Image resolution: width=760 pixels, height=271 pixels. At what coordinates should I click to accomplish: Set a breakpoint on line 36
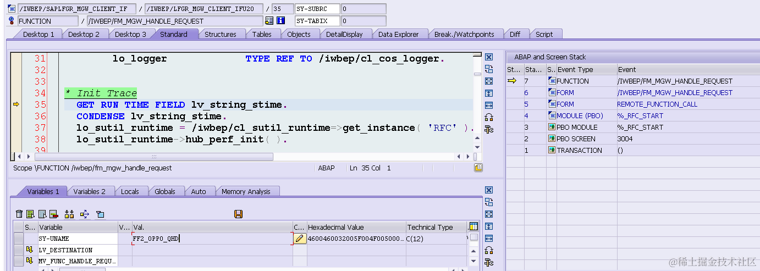tap(16, 116)
